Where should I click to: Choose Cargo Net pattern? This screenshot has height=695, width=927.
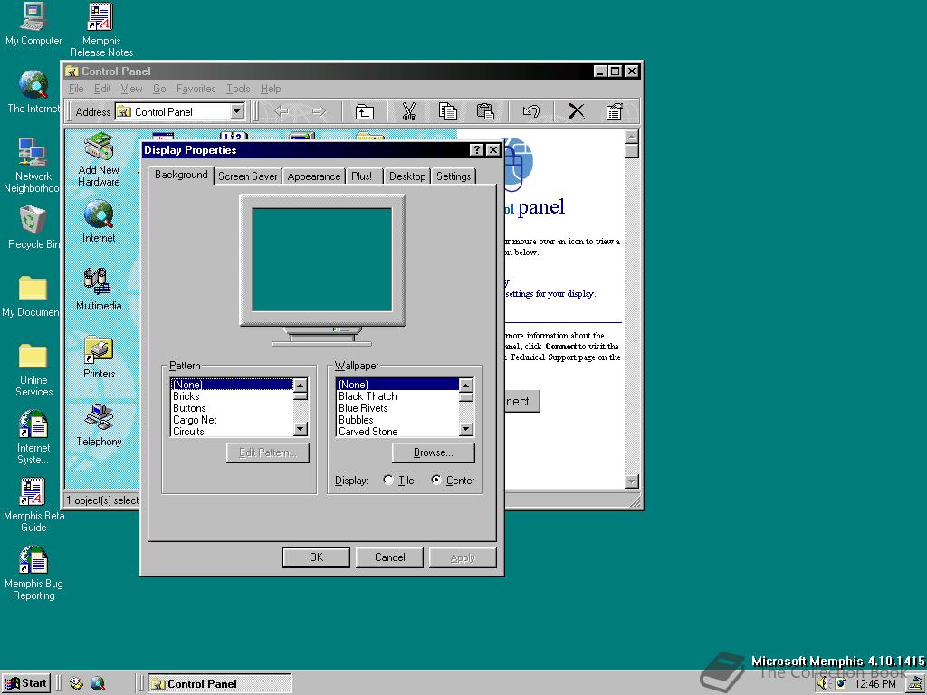pyautogui.click(x=231, y=420)
